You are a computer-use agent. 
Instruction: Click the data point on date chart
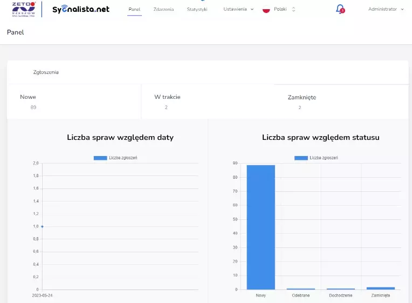click(x=42, y=226)
